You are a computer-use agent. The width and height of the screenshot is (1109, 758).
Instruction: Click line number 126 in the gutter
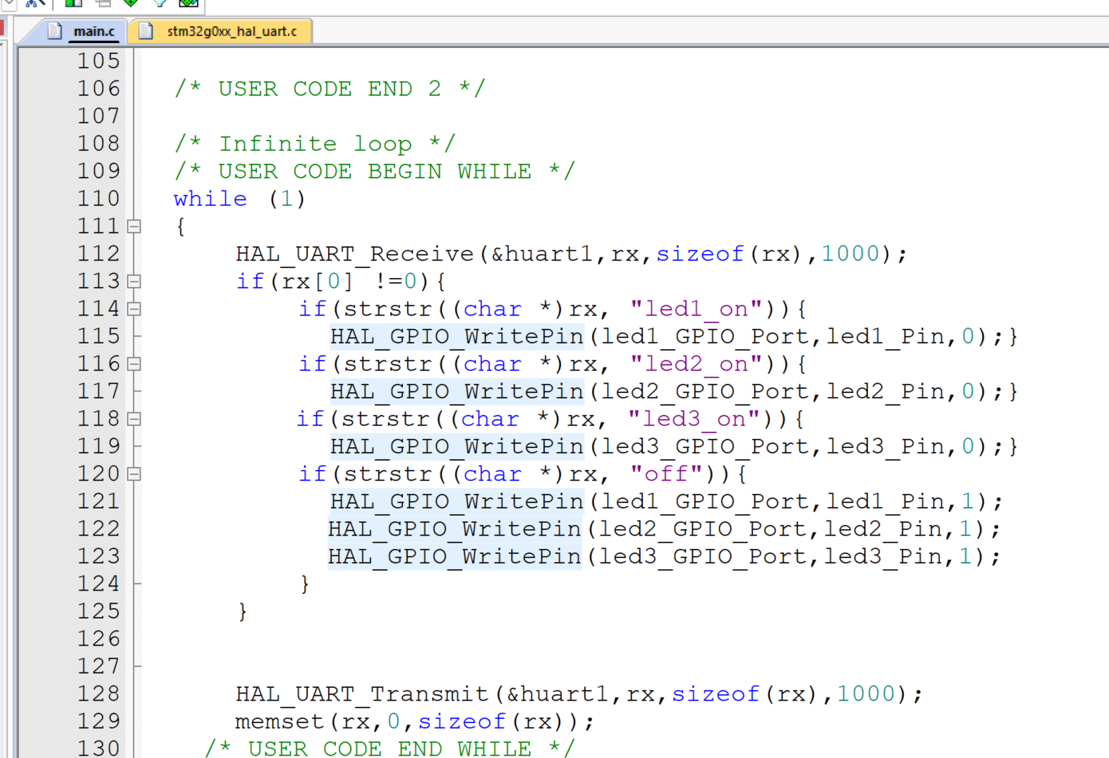click(x=98, y=638)
